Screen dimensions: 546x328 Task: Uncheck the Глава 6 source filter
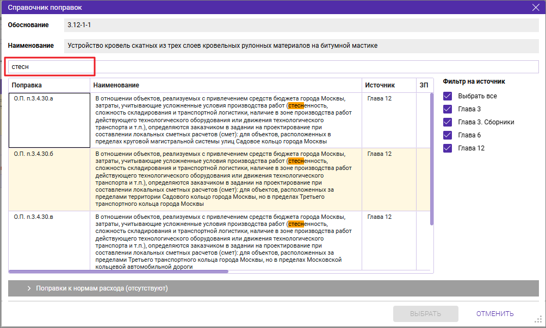click(448, 135)
